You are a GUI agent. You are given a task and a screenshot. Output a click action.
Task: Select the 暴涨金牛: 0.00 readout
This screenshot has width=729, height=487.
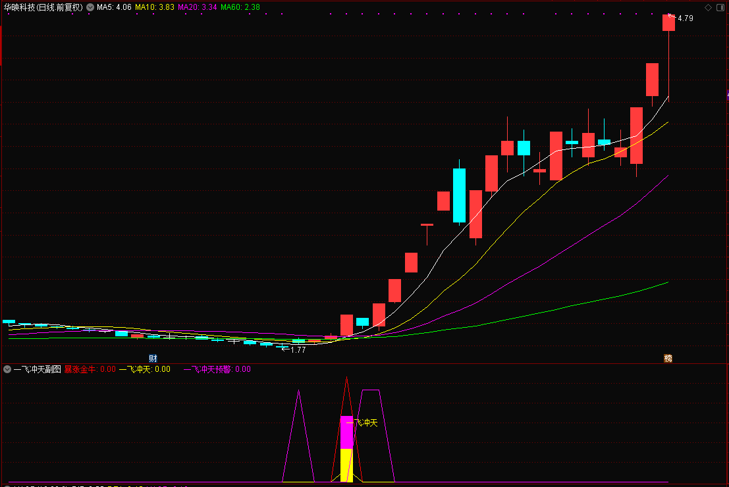point(90,369)
